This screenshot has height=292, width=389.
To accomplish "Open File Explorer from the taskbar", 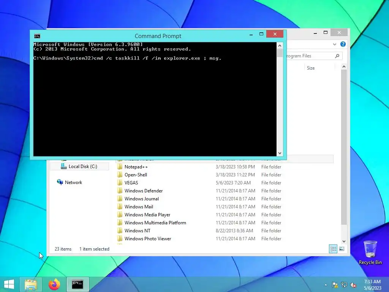I will (31, 284).
